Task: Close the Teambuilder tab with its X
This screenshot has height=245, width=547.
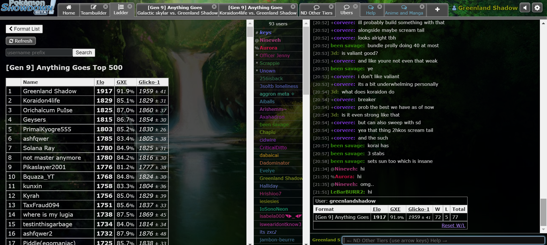Action: coord(105,7)
